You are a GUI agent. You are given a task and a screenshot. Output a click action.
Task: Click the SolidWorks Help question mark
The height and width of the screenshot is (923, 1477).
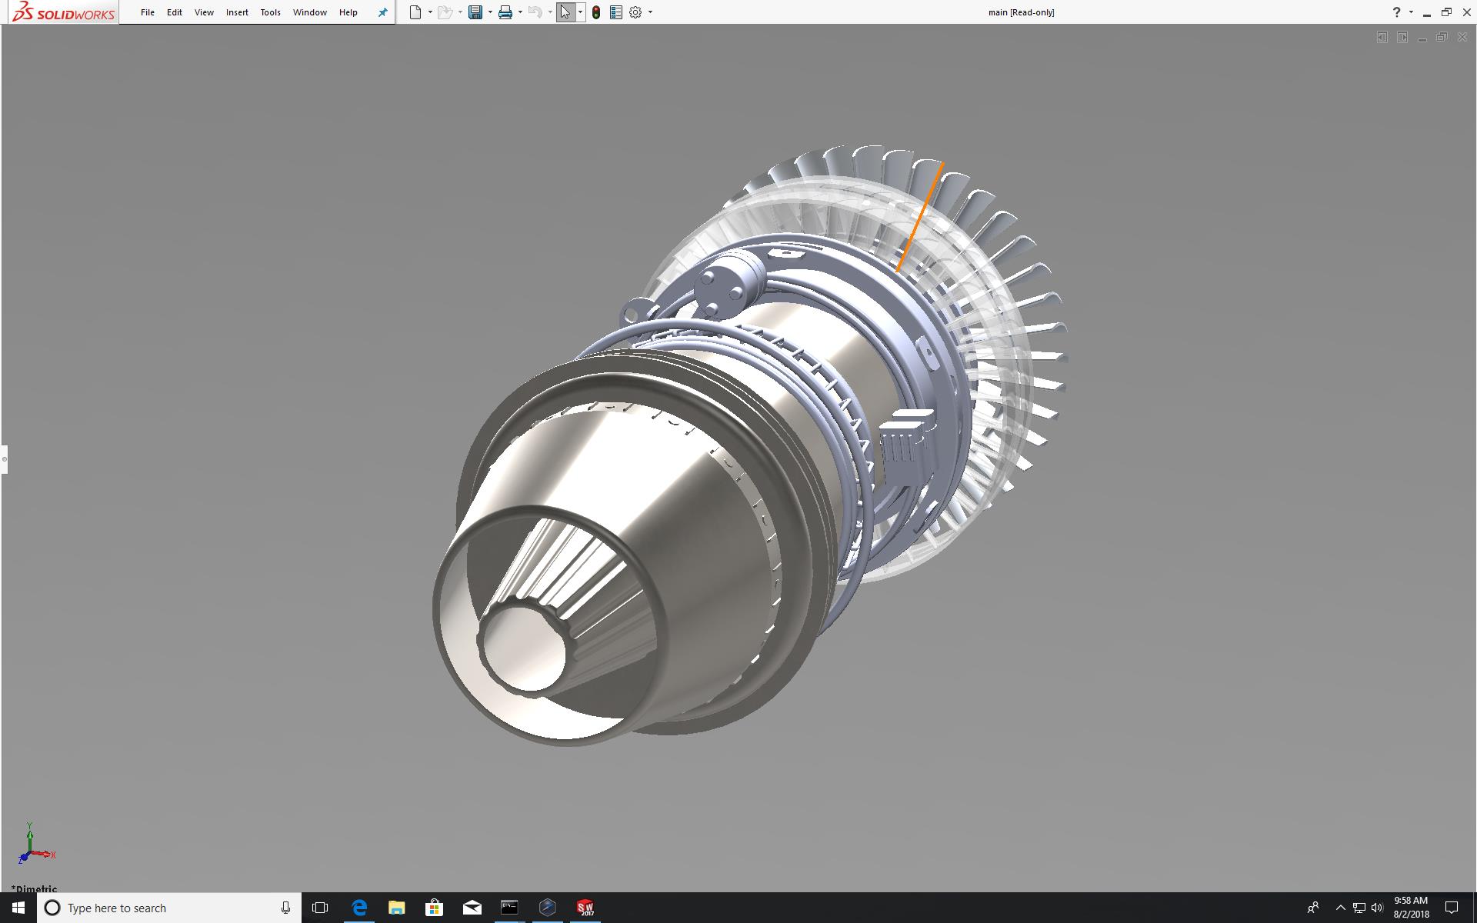(1396, 12)
